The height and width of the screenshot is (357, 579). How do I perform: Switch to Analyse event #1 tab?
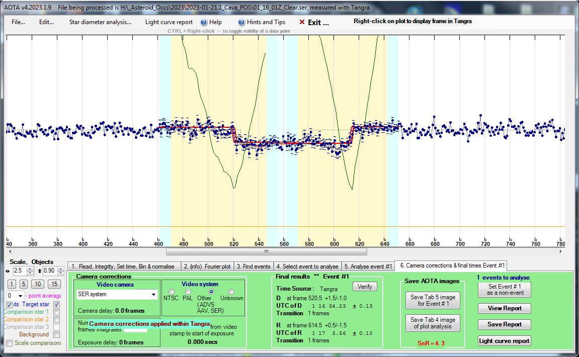(368, 266)
